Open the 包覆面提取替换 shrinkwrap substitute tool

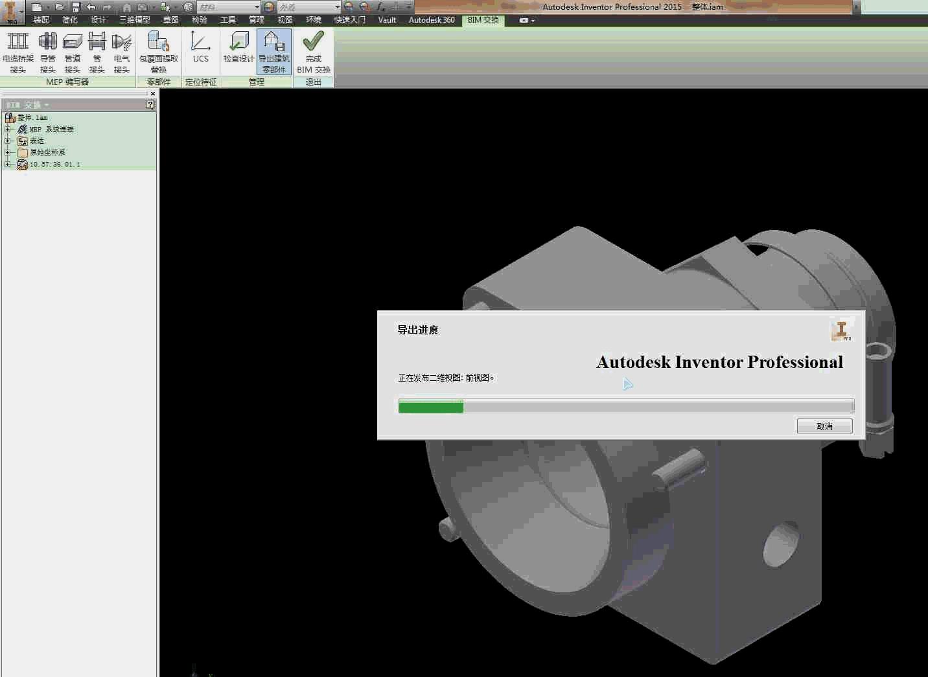[x=159, y=52]
